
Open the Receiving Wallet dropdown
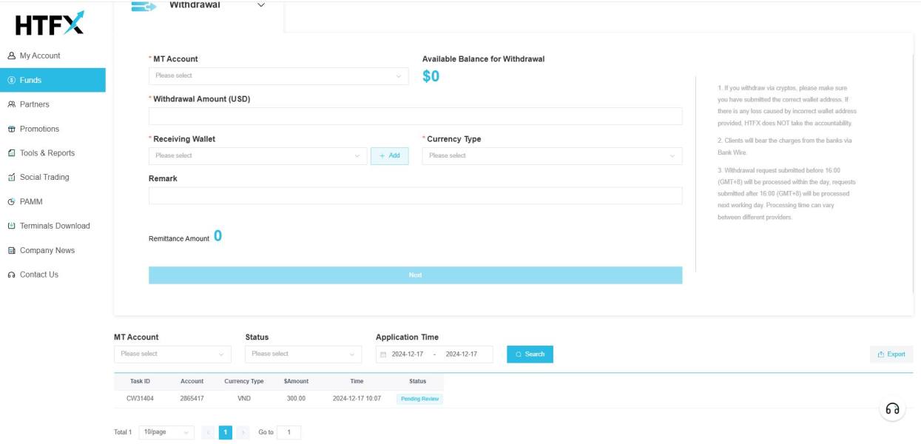tap(257, 155)
